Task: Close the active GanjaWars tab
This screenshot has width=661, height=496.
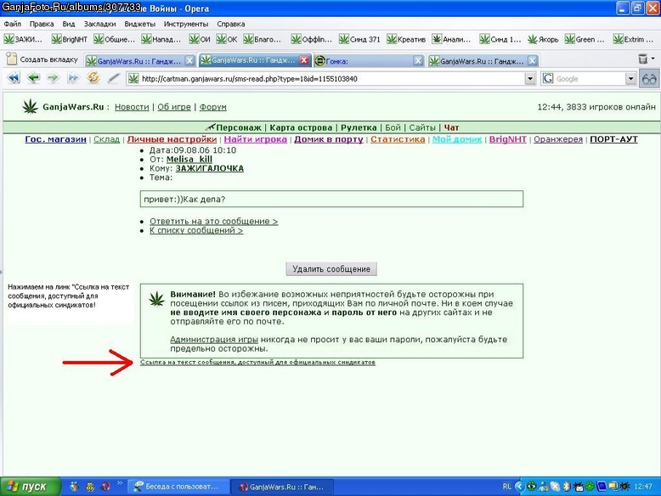Action: [304, 60]
